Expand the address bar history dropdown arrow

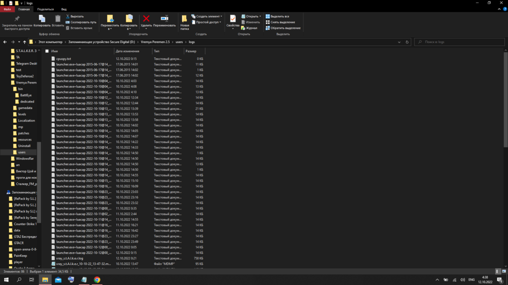coord(400,42)
